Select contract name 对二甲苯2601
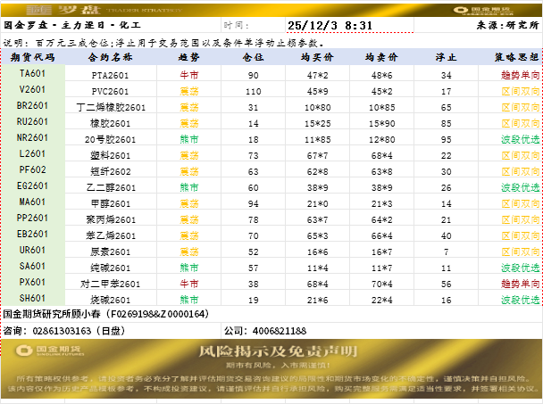This screenshot has height=404, width=543. click(x=111, y=284)
